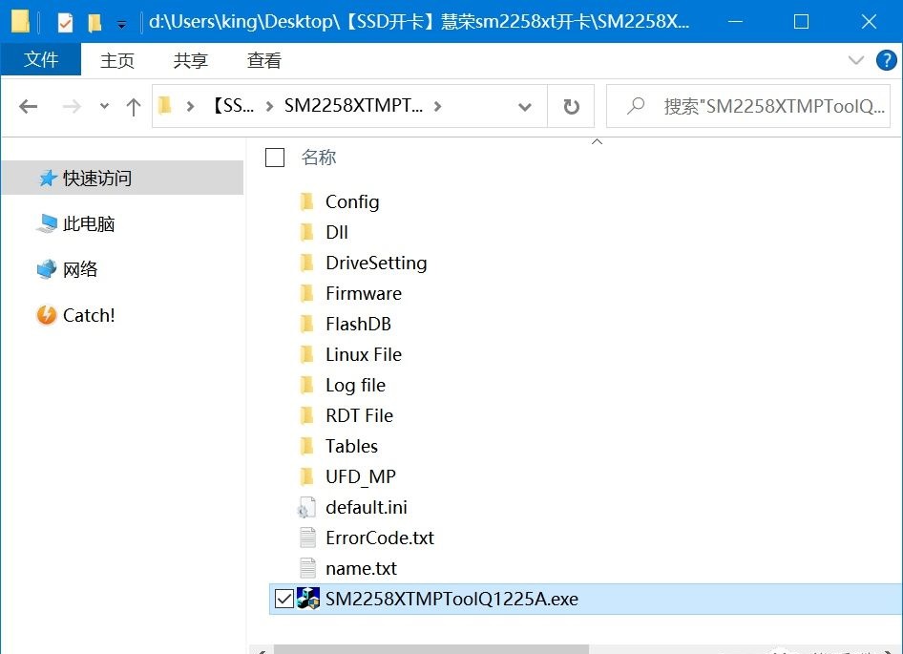Open the 查看 ribbon tab
Screen dimensions: 903x654
click(x=263, y=60)
